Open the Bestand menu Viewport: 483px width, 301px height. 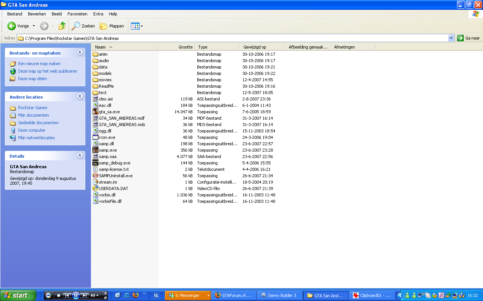click(x=15, y=14)
